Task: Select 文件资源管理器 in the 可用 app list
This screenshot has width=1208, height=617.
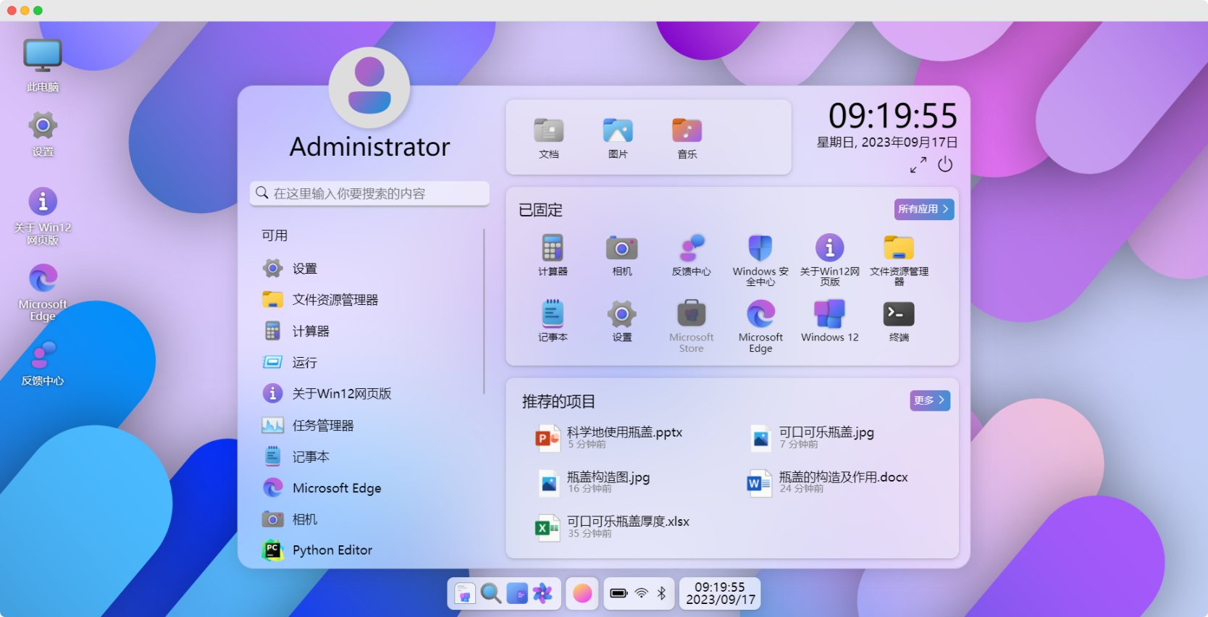Action: tap(369, 300)
